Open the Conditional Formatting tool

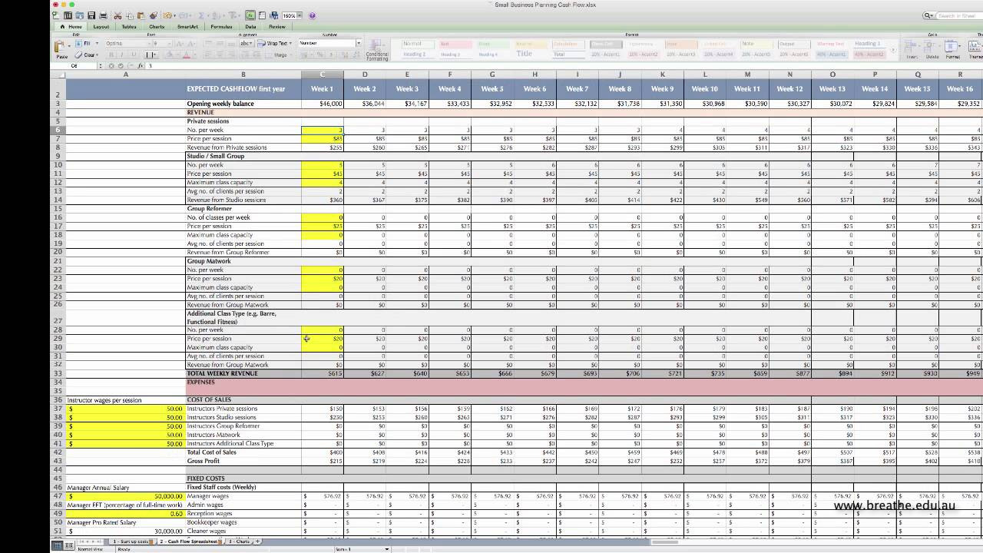click(377, 49)
